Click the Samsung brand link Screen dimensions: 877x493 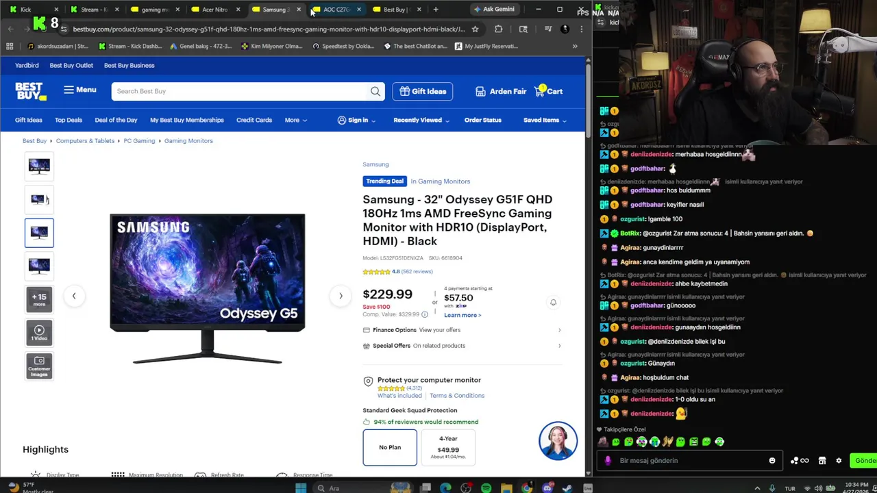(375, 164)
